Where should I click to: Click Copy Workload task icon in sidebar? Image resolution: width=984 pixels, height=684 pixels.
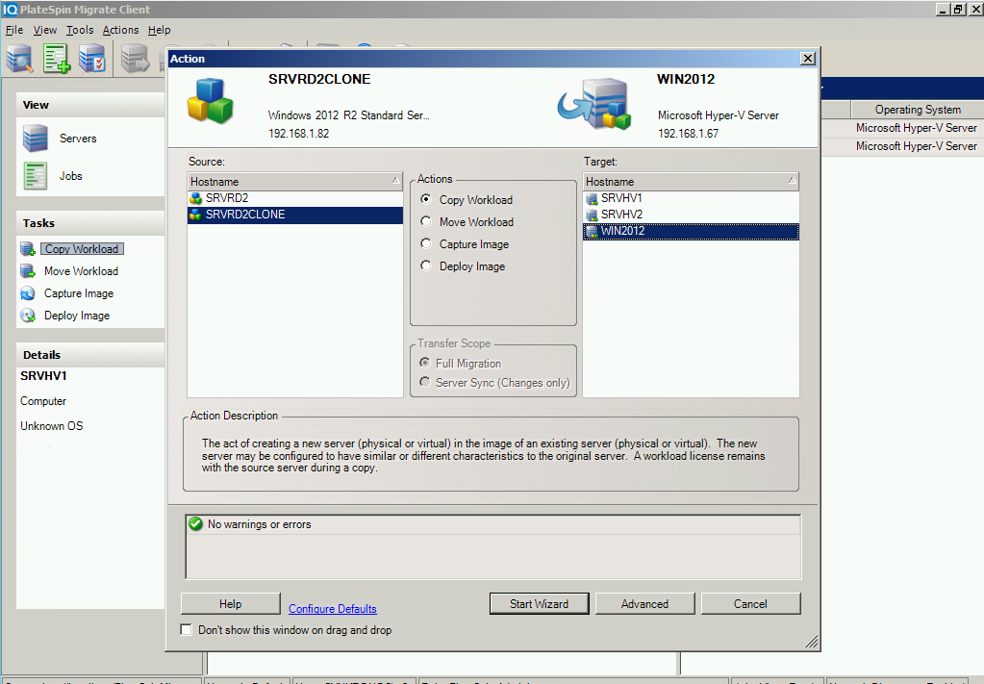pyautogui.click(x=28, y=249)
